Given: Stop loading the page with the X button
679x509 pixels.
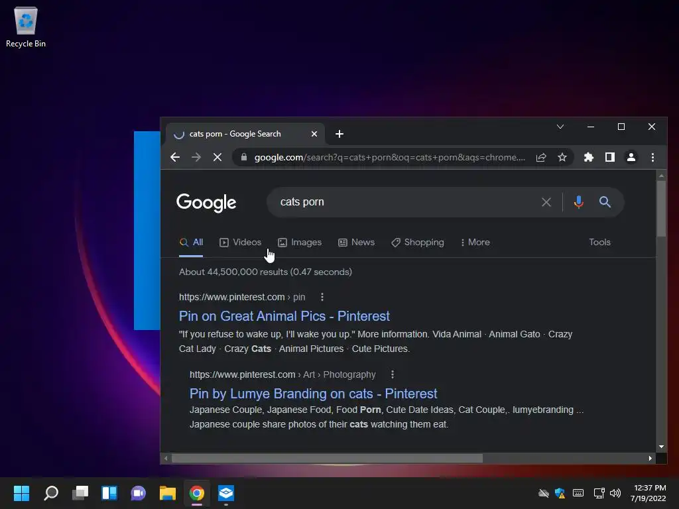Looking at the screenshot, I should pyautogui.click(x=217, y=157).
